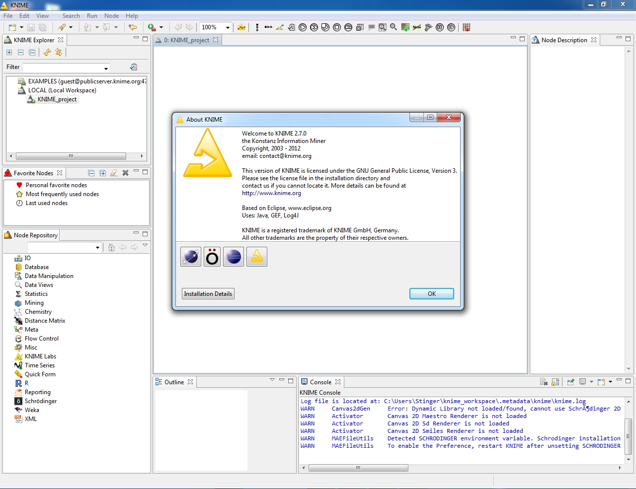
Task: Click the Refresh icon in KNIME Explorer
Action: (x=47, y=52)
